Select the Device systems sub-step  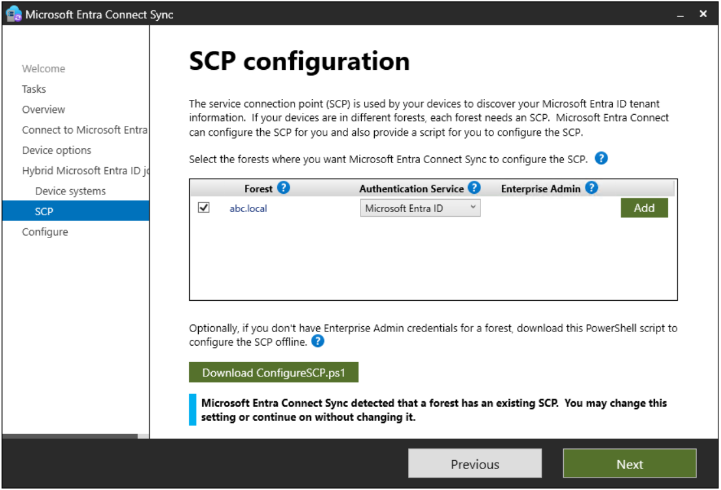click(70, 191)
